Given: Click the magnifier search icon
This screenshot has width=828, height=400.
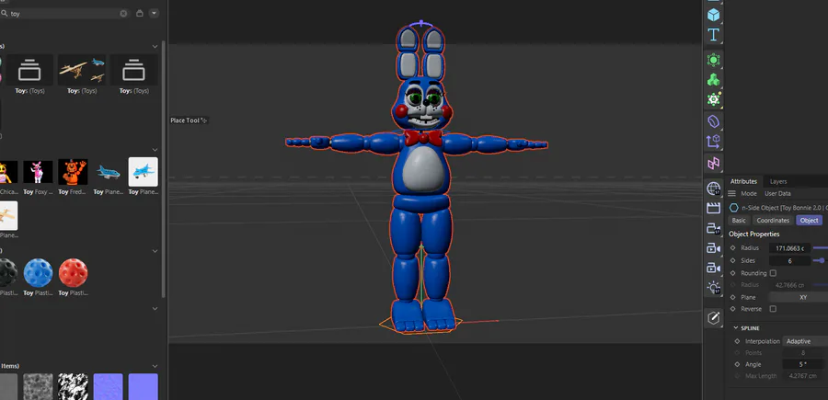Looking at the screenshot, I should tap(5, 13).
